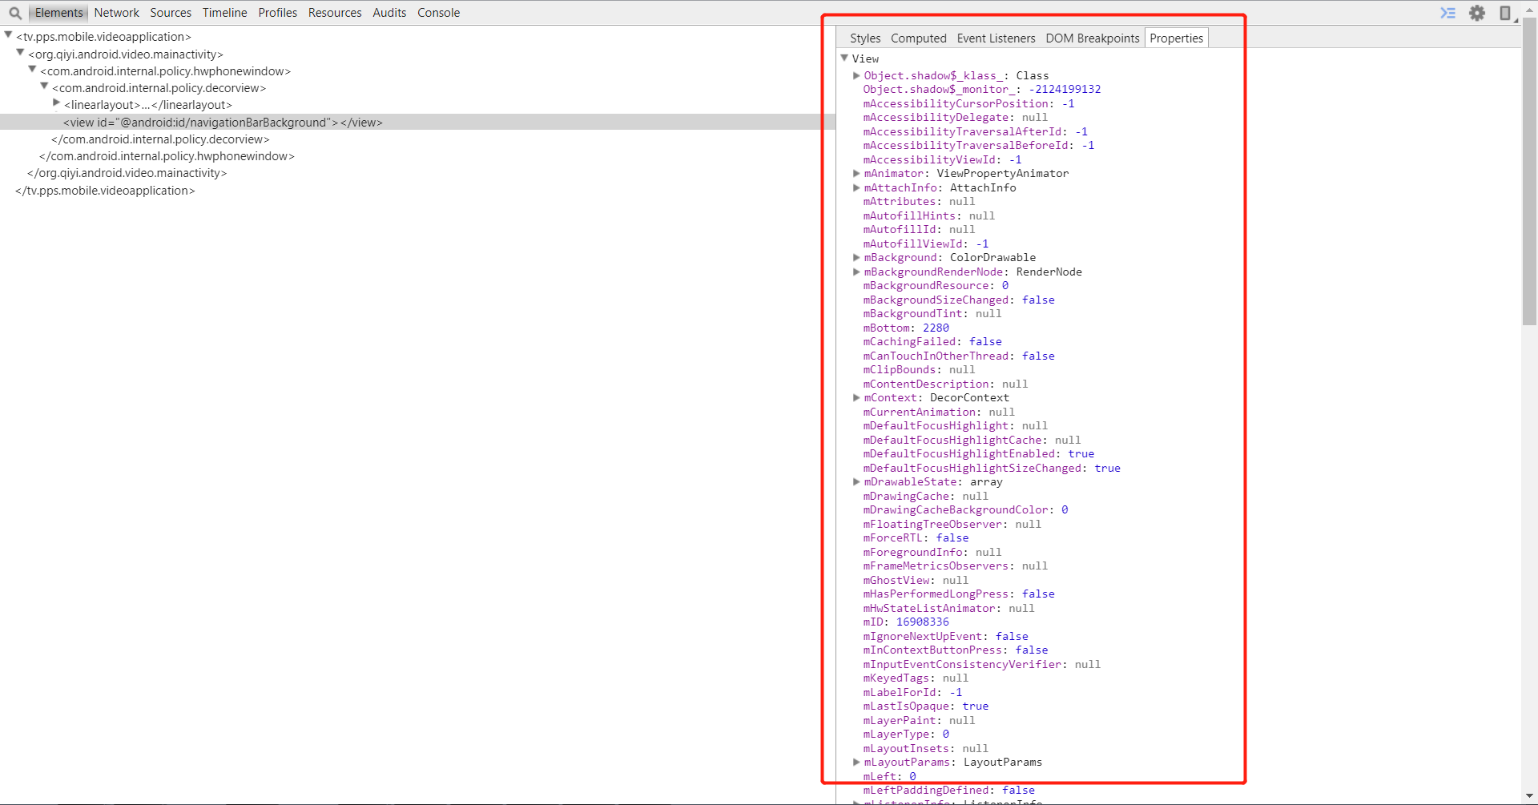Click the mBottom value 2280
Viewport: 1538px width, 805px height.
point(936,328)
